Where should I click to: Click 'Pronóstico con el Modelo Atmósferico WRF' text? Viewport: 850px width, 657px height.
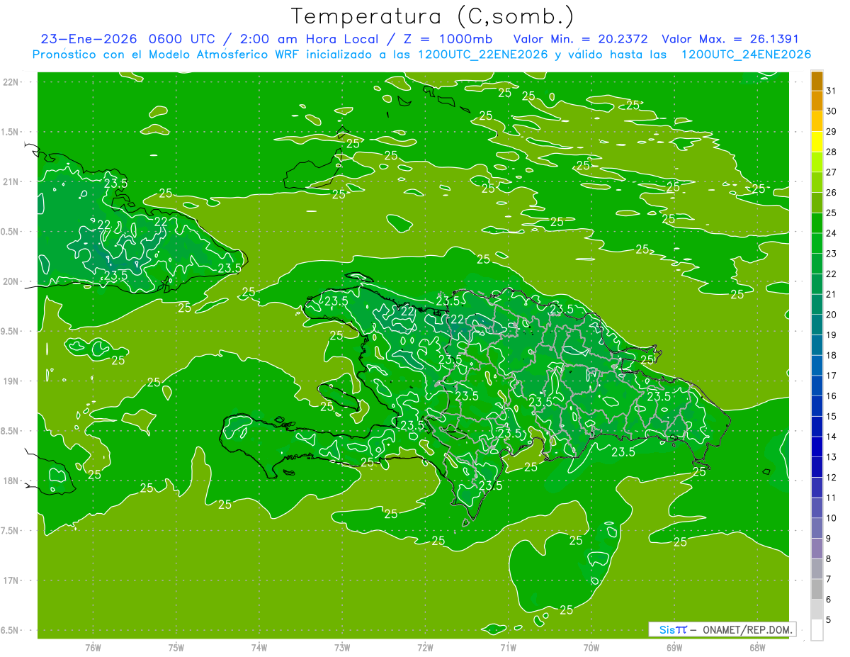point(166,55)
